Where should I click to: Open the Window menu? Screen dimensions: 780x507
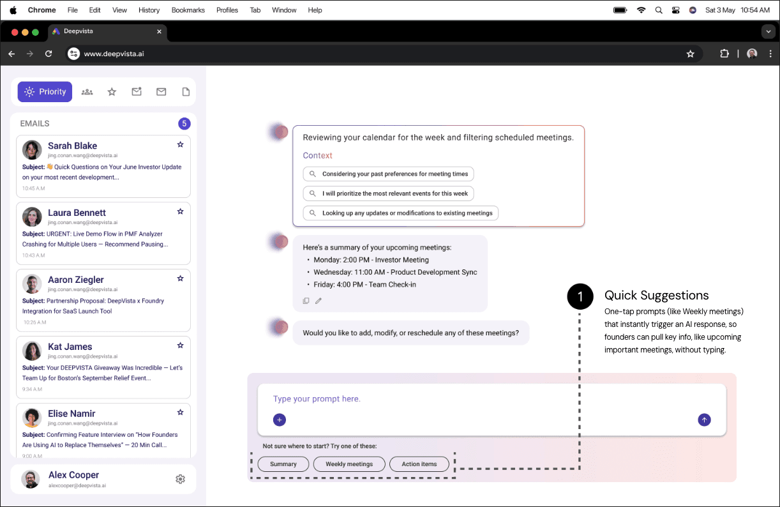284,10
